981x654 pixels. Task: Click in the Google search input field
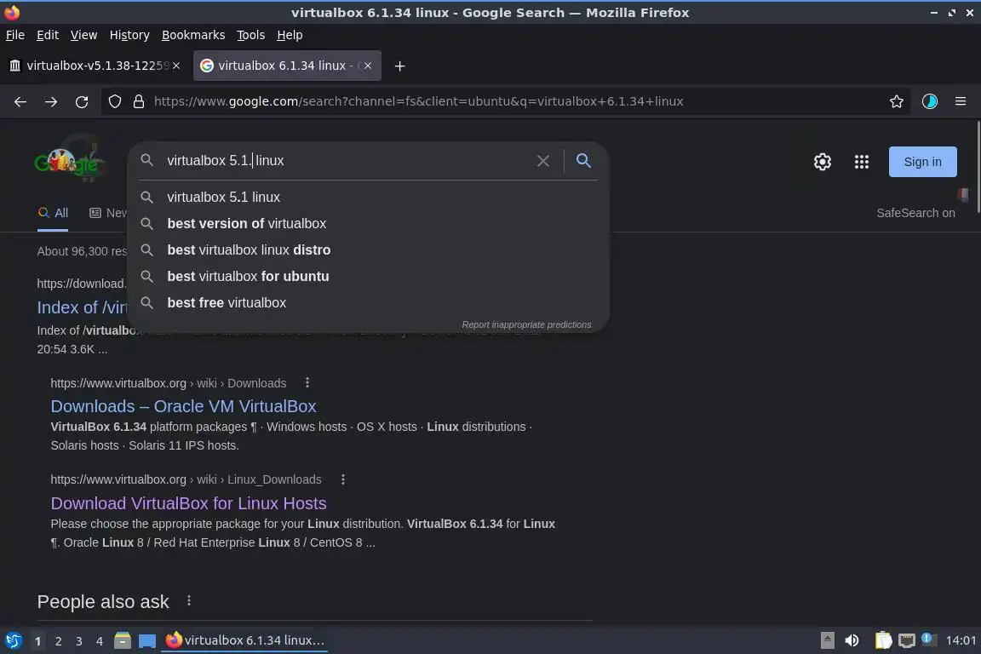[344, 161]
